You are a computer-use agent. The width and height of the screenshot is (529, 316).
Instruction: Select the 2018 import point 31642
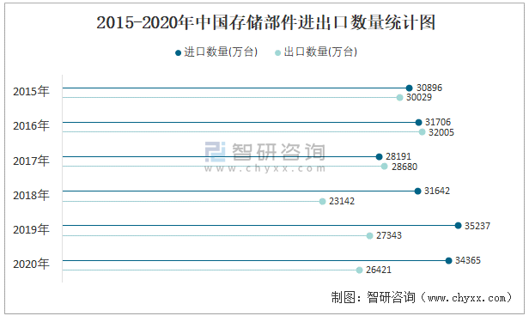coord(417,191)
